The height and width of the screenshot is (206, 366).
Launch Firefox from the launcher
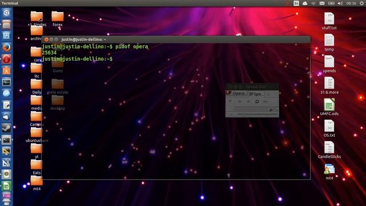6,47
